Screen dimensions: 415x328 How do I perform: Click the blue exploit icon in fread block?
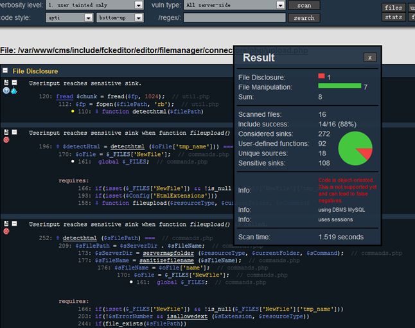13,91
